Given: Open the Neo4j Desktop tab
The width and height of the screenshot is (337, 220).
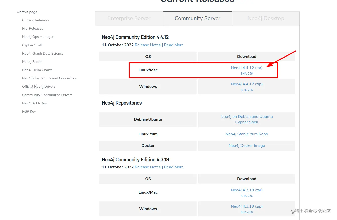Looking at the screenshot, I should pos(266,18).
